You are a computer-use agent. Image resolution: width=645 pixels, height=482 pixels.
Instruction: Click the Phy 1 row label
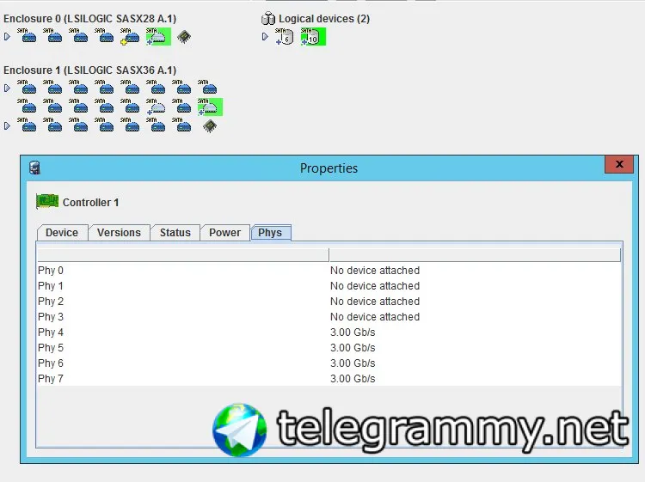pyautogui.click(x=51, y=286)
